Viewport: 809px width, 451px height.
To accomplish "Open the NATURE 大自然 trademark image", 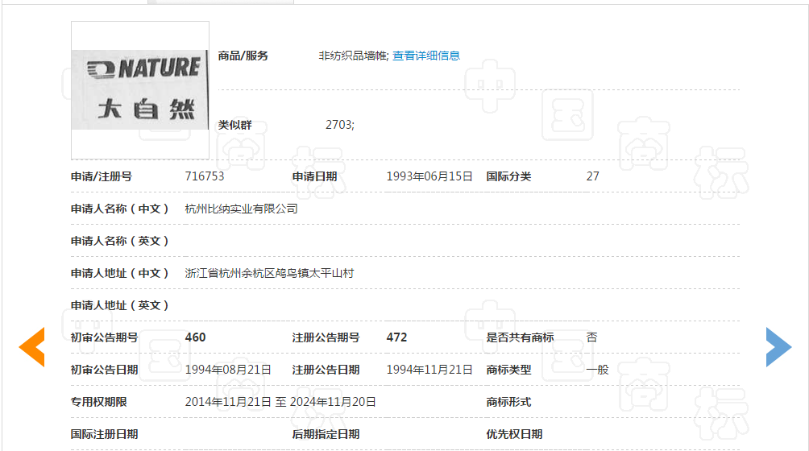I will [x=140, y=90].
